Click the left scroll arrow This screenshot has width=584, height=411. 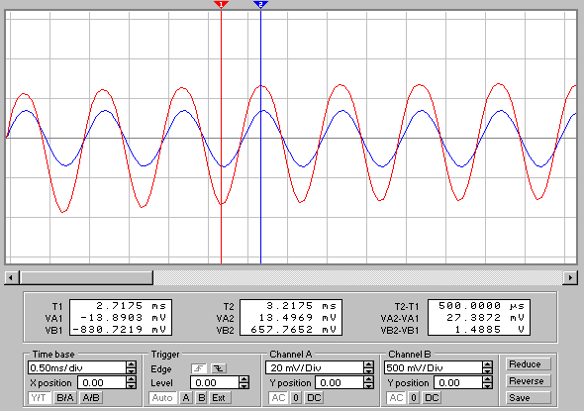point(11,277)
